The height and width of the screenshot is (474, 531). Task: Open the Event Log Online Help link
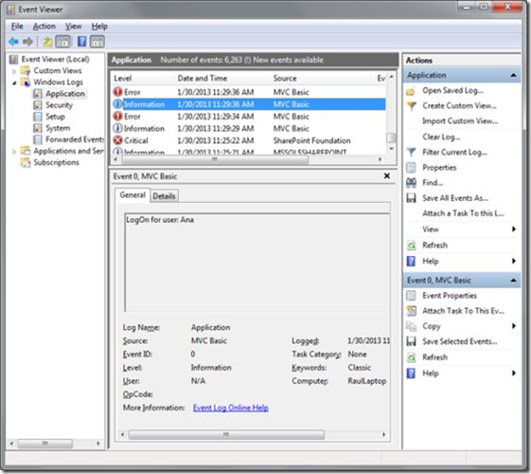[x=231, y=408]
